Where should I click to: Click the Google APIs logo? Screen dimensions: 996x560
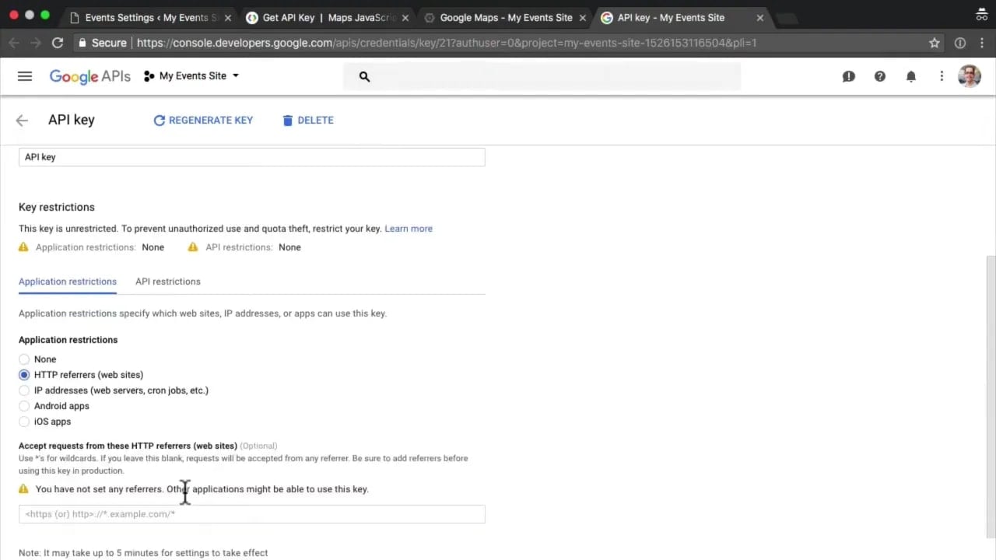pos(89,76)
